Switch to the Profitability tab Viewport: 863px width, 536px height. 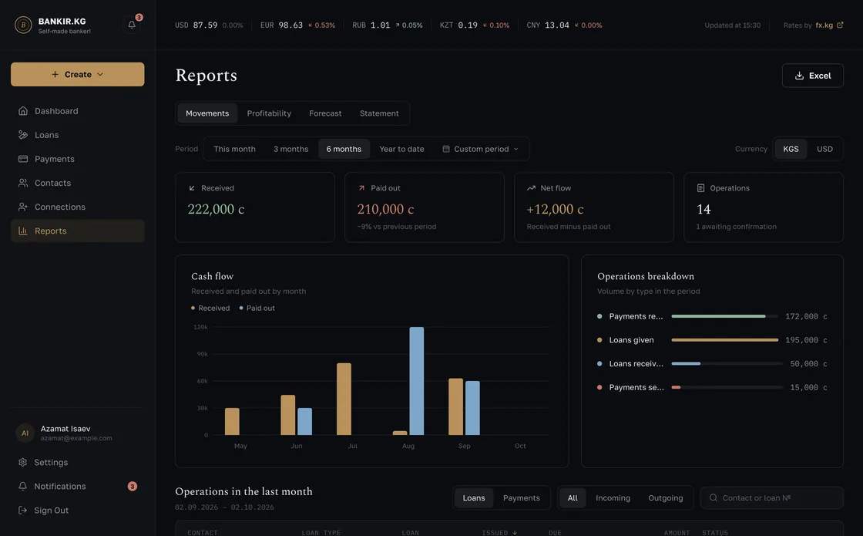(x=269, y=113)
